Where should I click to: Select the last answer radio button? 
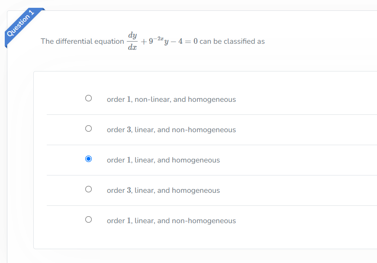coord(88,219)
